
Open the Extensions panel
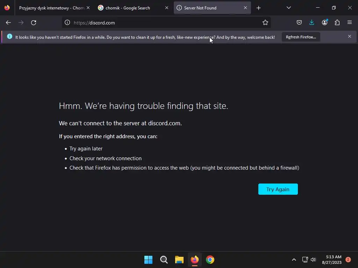(x=337, y=23)
